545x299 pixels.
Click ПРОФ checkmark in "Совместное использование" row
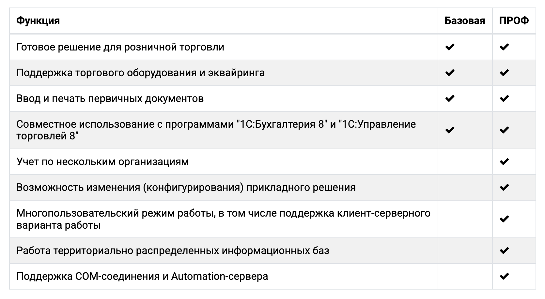tap(504, 130)
